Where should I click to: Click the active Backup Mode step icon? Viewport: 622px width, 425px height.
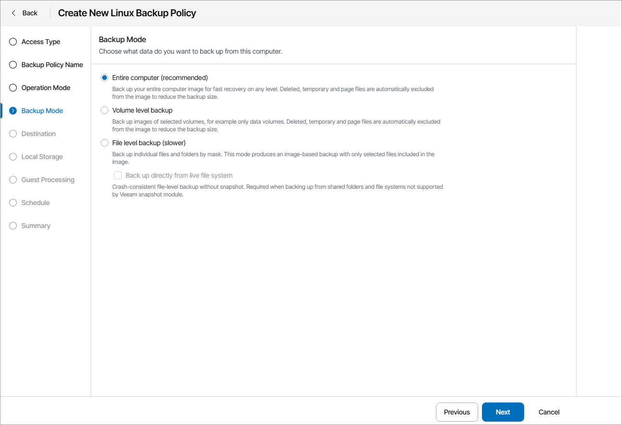(13, 111)
